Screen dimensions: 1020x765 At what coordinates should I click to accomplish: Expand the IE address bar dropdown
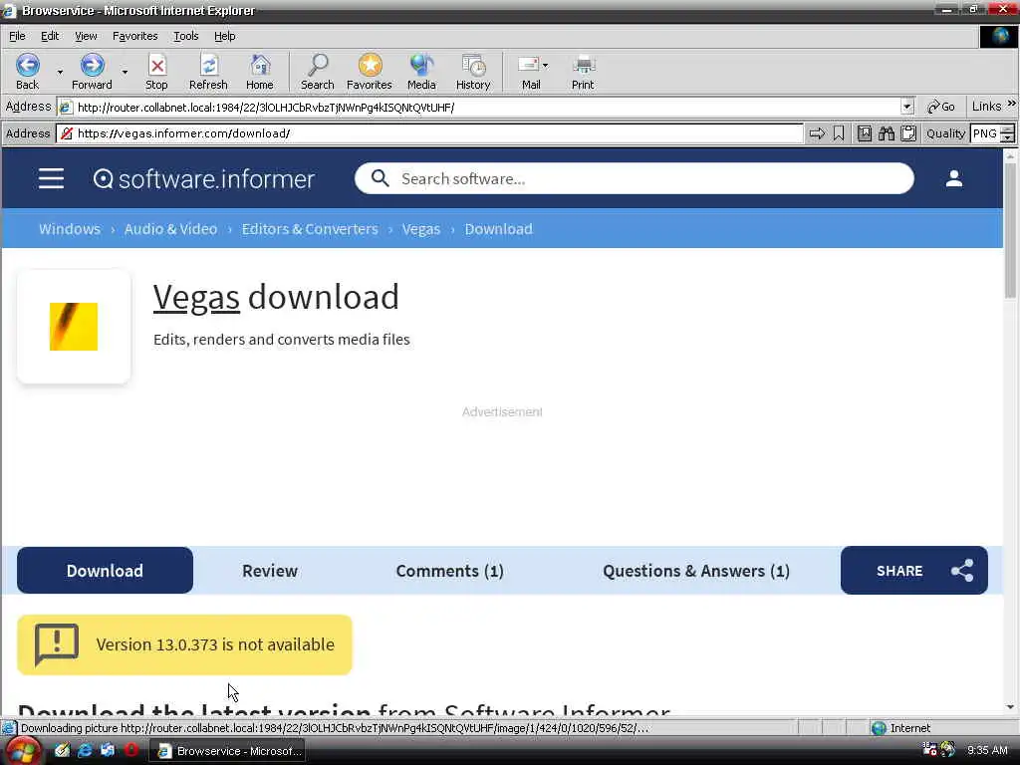click(x=907, y=107)
